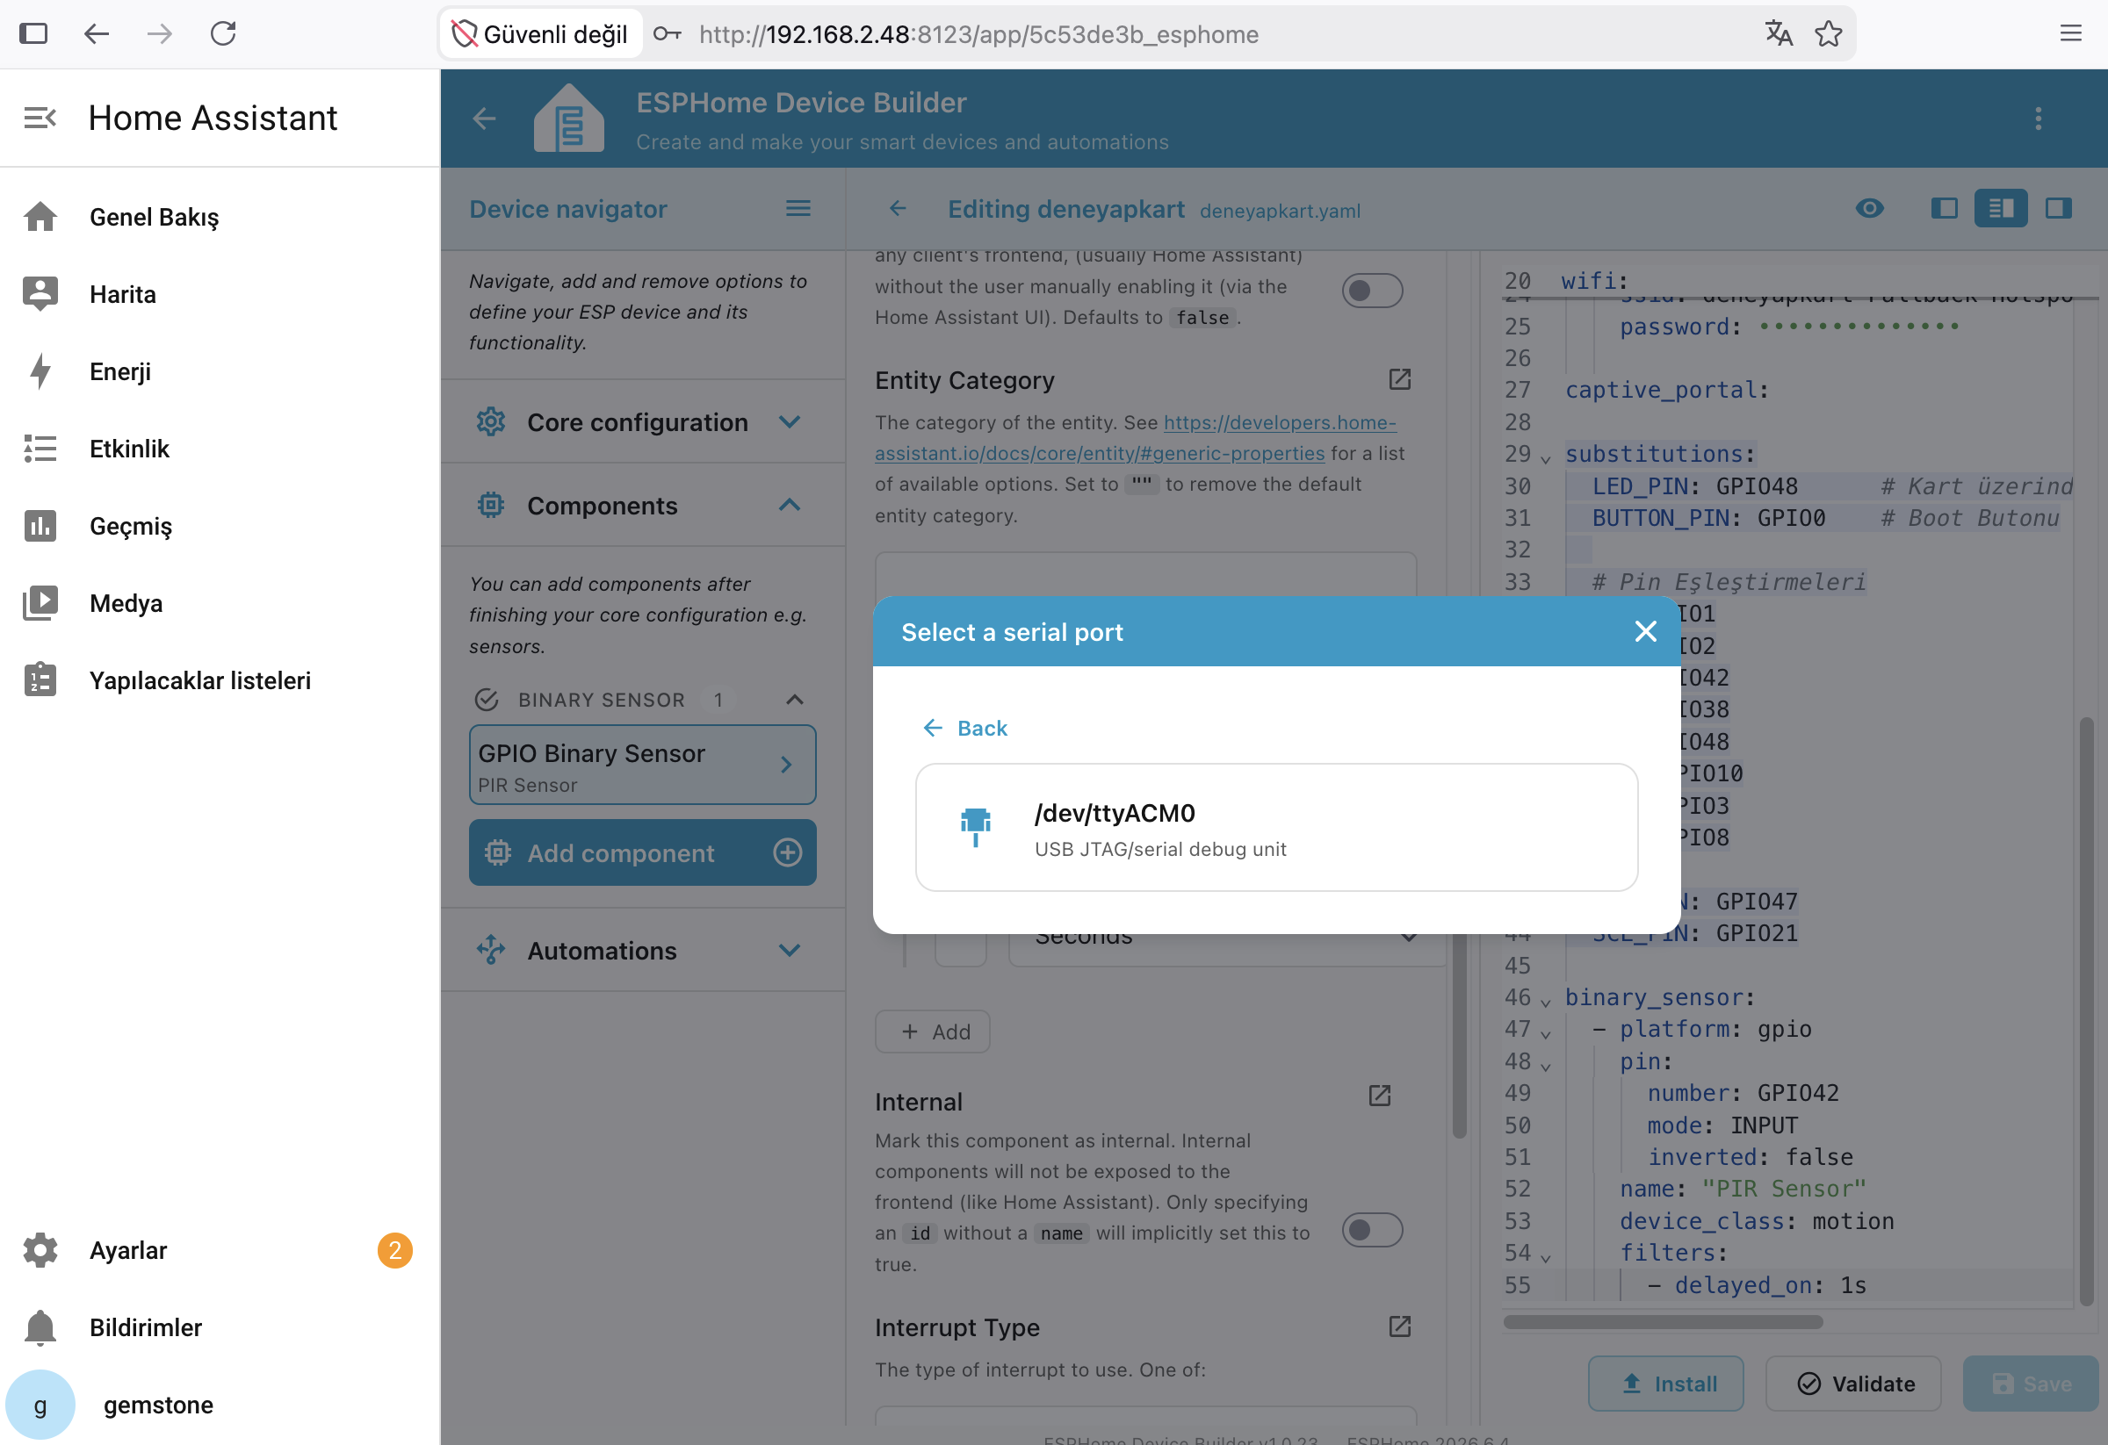Go forward in the browser
Viewport: 2108px width, 1445px height.
(x=160, y=33)
